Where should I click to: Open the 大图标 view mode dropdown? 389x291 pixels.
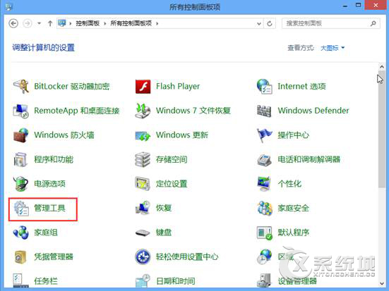click(333, 48)
